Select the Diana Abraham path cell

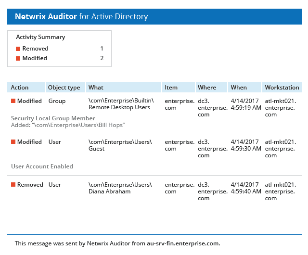(x=120, y=188)
